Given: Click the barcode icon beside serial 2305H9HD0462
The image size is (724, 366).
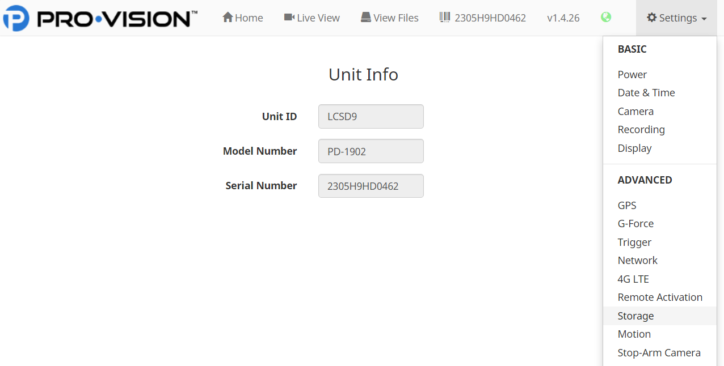Looking at the screenshot, I should pos(445,18).
